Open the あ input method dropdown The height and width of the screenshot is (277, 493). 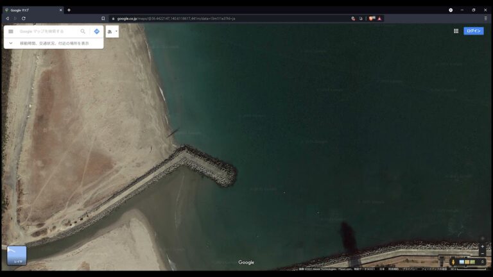tap(112, 31)
